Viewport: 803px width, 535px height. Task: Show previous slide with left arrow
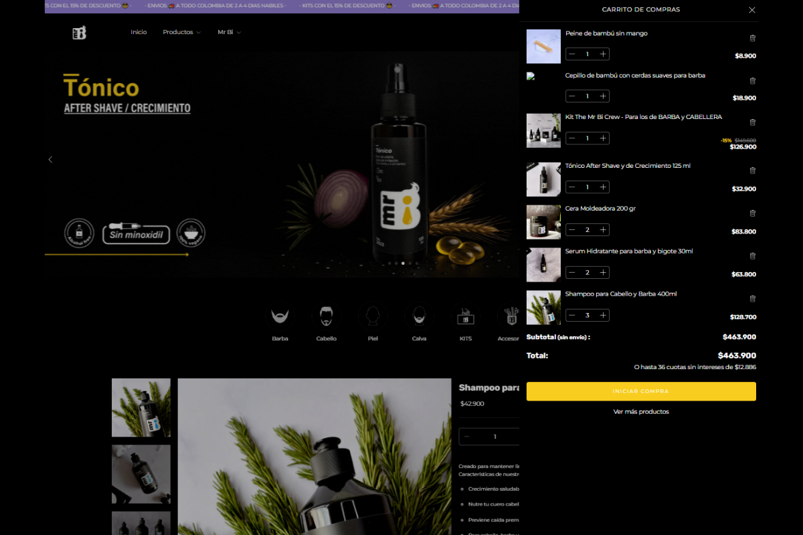point(50,159)
